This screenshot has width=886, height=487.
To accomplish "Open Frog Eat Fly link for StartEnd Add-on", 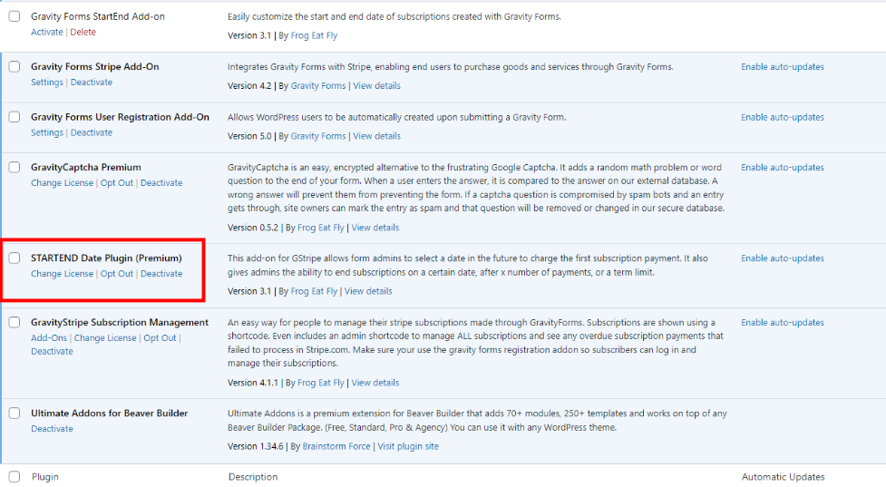I will click(x=314, y=35).
